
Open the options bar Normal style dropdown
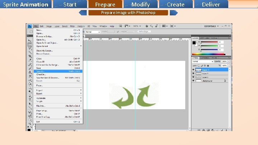(x=93, y=32)
